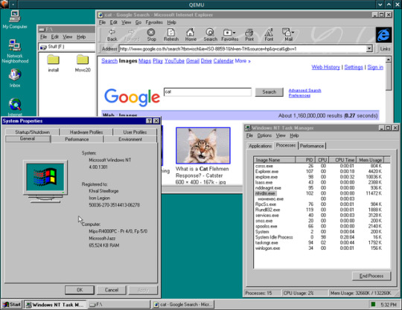Open the Environment tab in System Properties
This screenshot has height=310, width=402.
click(x=130, y=139)
